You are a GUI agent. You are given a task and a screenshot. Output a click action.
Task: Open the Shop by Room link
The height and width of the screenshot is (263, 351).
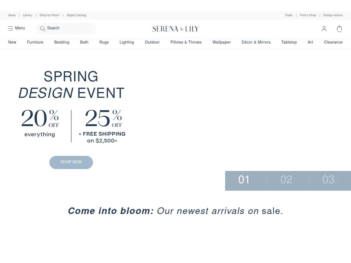[x=49, y=15]
